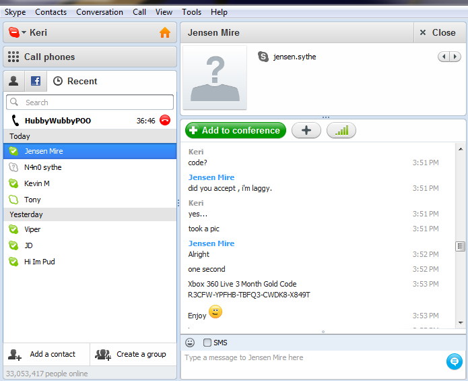Open the Tools menu
Viewport: 468px width, 381px height.
192,12
